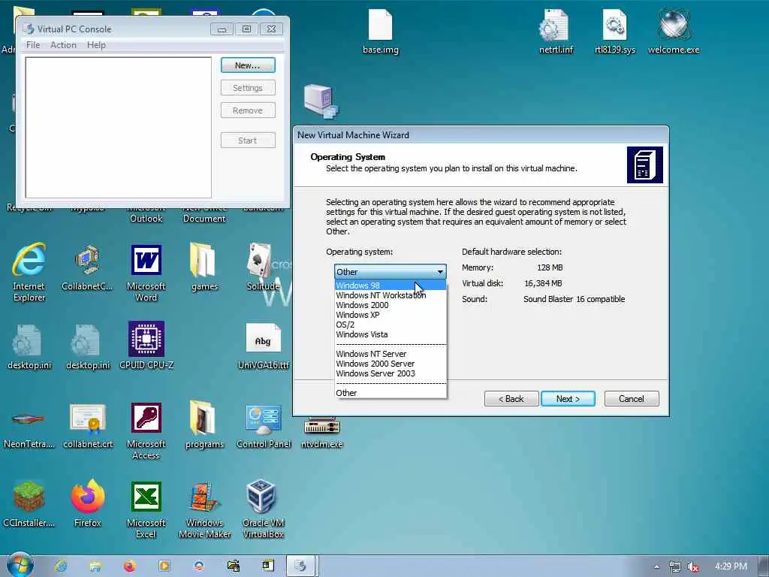Select Other at bottom of list
This screenshot has width=769, height=577.
391,393
